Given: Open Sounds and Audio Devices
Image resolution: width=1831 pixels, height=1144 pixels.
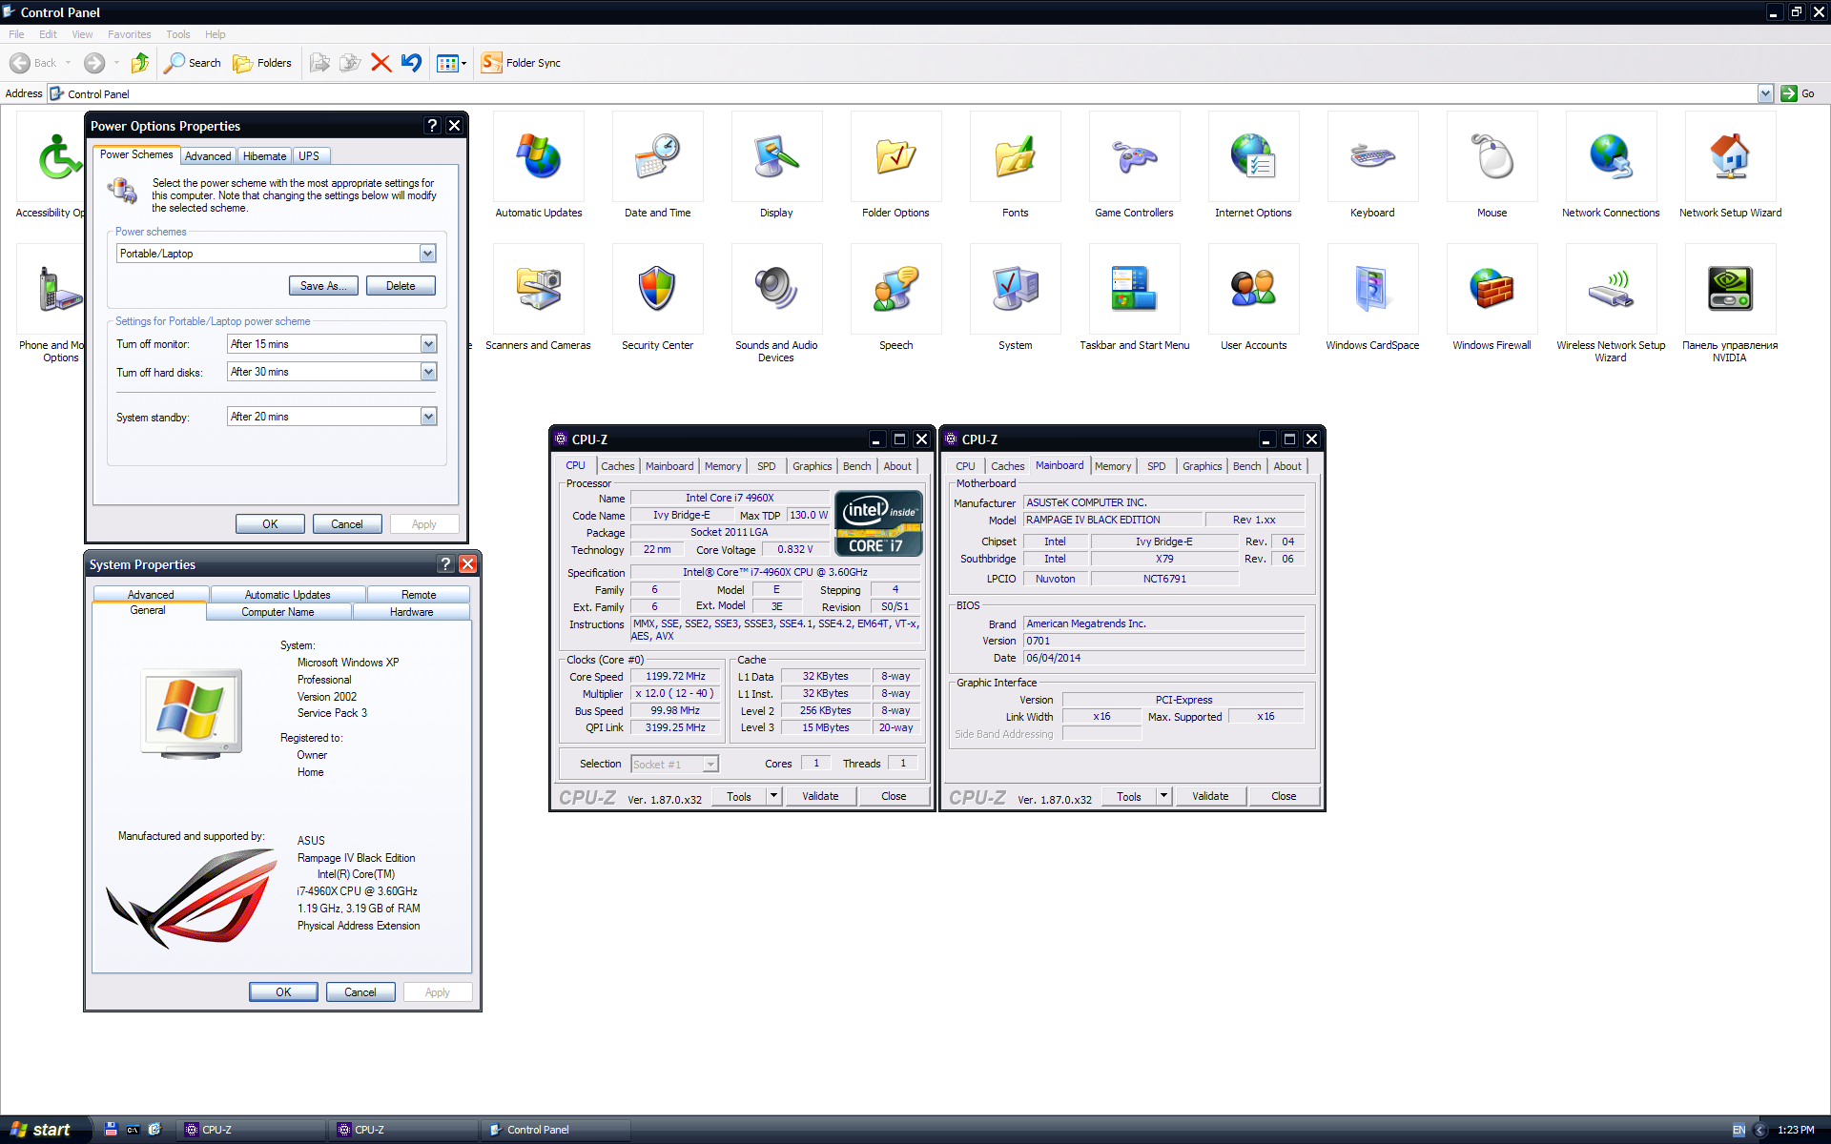Looking at the screenshot, I should point(776,290).
